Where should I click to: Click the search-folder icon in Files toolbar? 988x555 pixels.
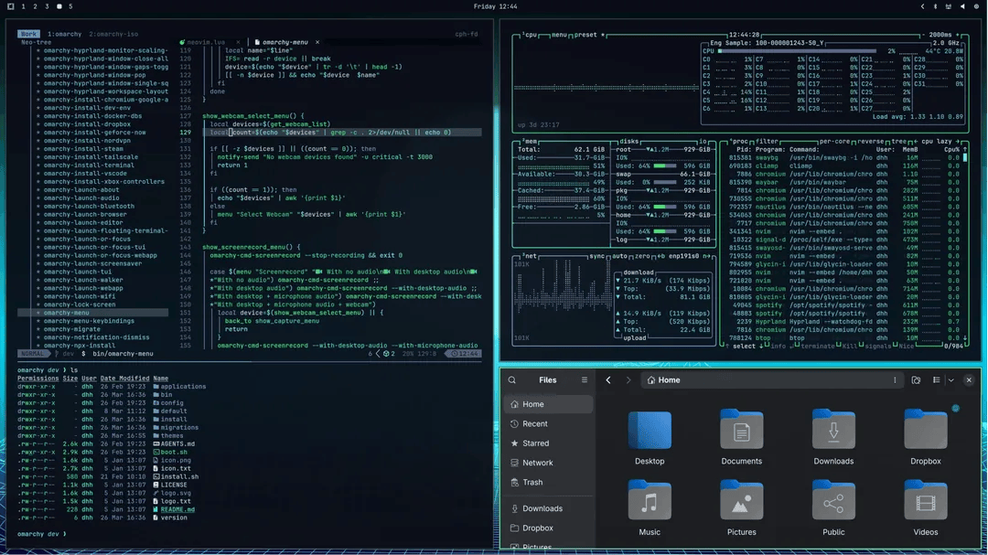pyautogui.click(x=916, y=379)
